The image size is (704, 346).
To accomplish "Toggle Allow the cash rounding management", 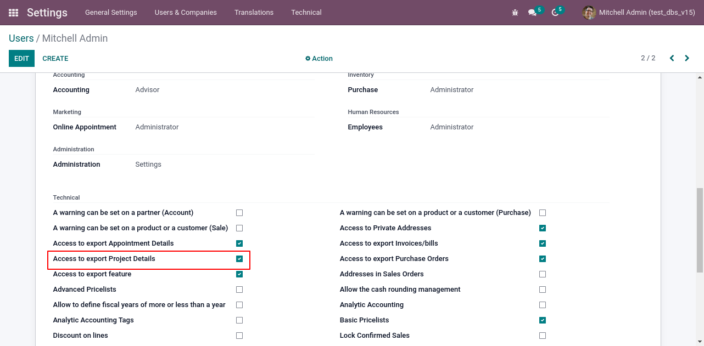I will tap(543, 290).
